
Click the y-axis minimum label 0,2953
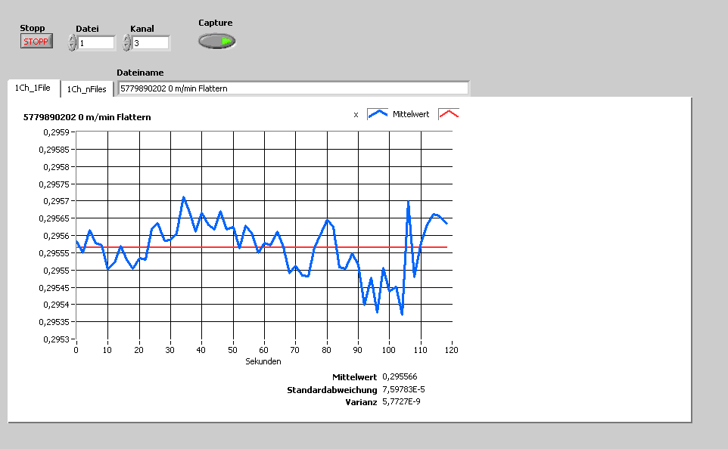pos(56,339)
